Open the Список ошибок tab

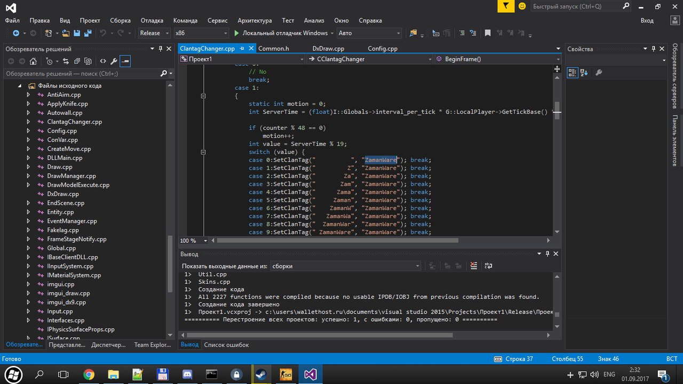pyautogui.click(x=226, y=345)
